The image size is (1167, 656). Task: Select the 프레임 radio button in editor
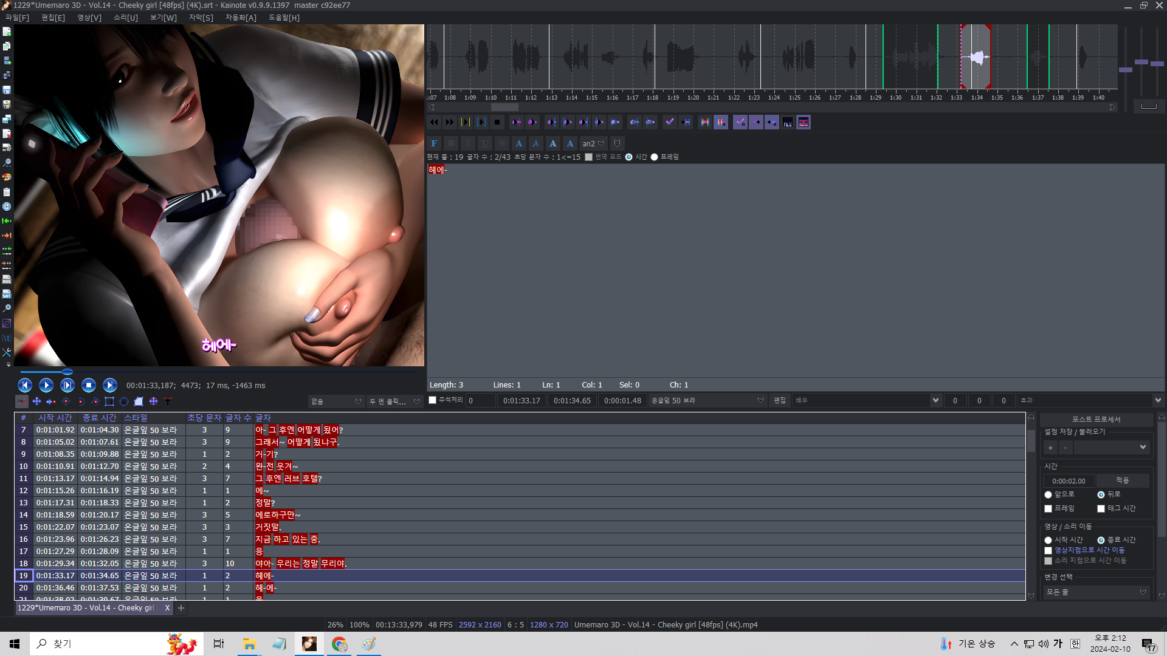pyautogui.click(x=654, y=157)
